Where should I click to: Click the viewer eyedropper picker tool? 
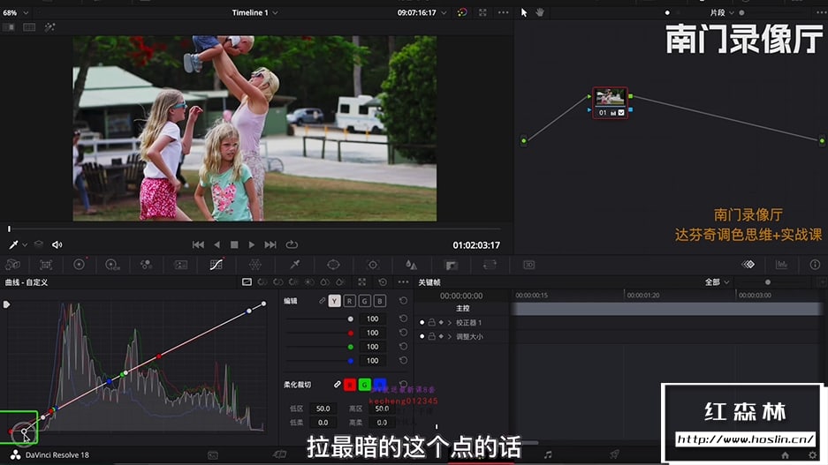point(13,244)
